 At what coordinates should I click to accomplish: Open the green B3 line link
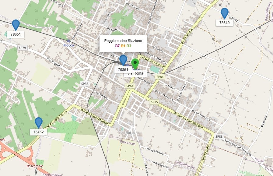pos(129,46)
